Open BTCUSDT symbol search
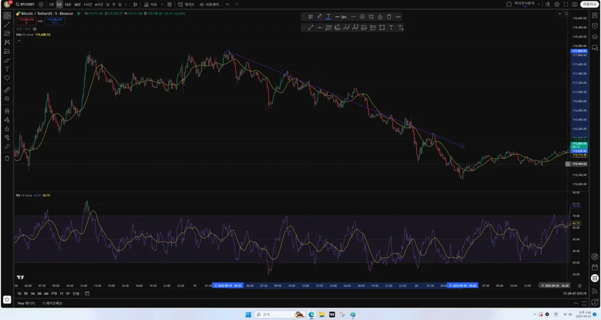 click(x=25, y=4)
